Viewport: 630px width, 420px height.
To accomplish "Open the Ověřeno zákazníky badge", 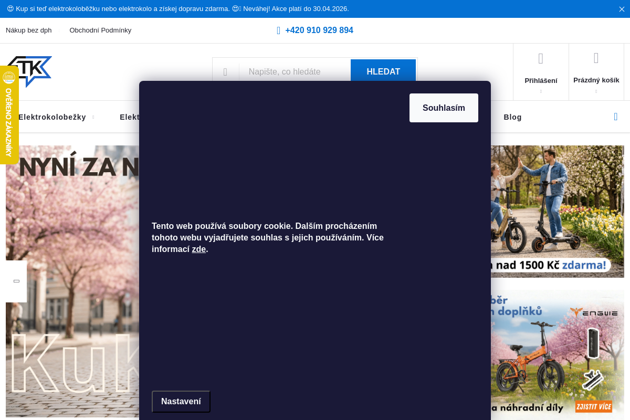I will click(x=9, y=115).
